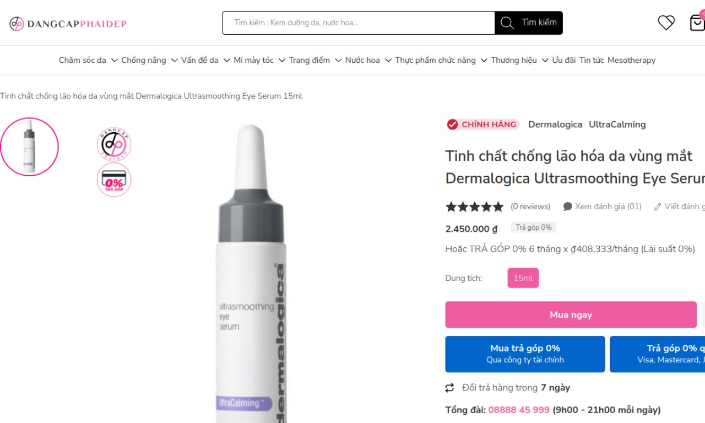The width and height of the screenshot is (705, 423).
Task: Click the Dangcap brand badge on image
Action: [114, 144]
